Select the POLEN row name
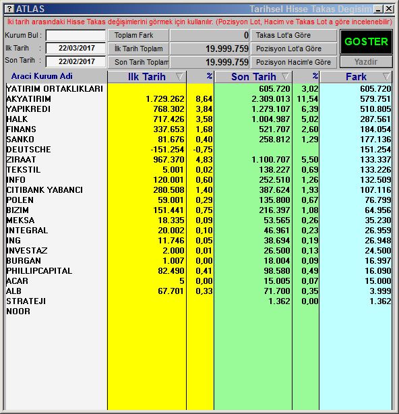The width and height of the screenshot is (399, 414). coord(20,200)
